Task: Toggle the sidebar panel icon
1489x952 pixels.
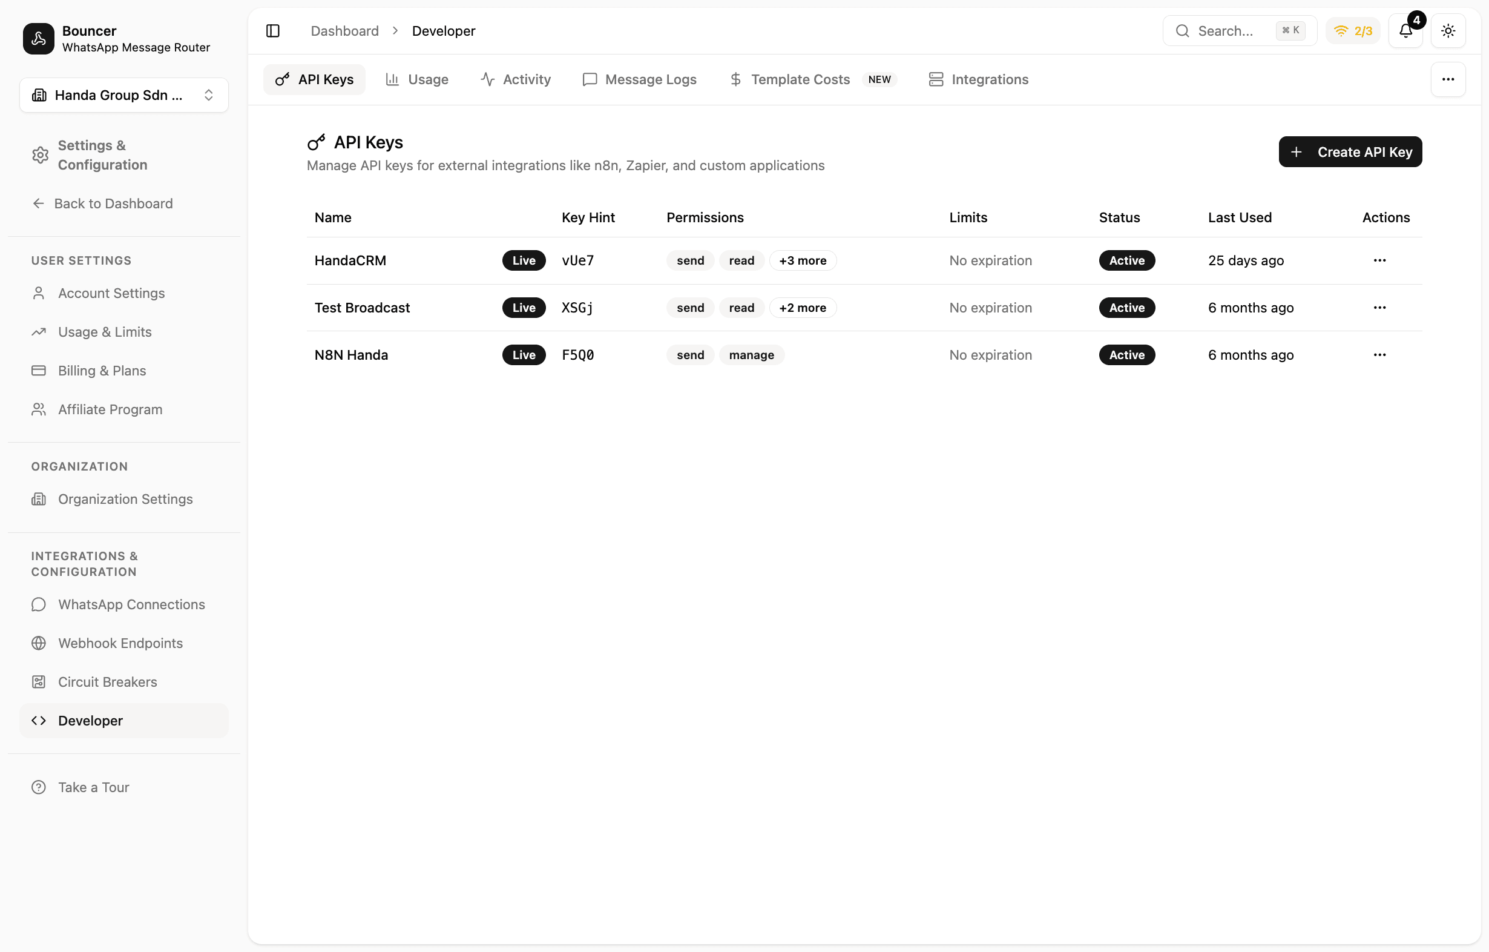Action: pos(273,31)
